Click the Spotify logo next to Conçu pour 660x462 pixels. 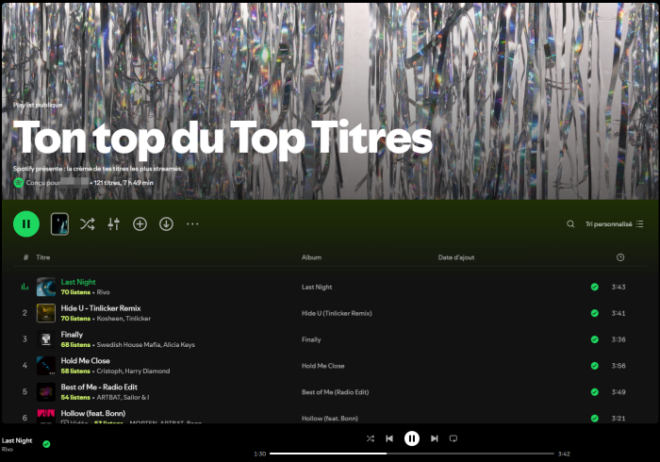(x=19, y=183)
